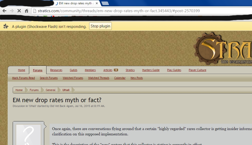Click the thread title EM new drop rates
This screenshot has height=145, width=252.
[57, 100]
